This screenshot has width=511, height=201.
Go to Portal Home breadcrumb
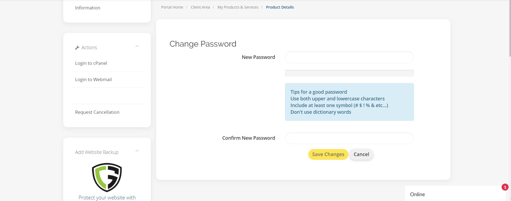click(x=172, y=7)
